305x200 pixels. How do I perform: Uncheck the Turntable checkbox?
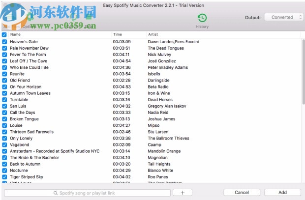tap(4, 100)
